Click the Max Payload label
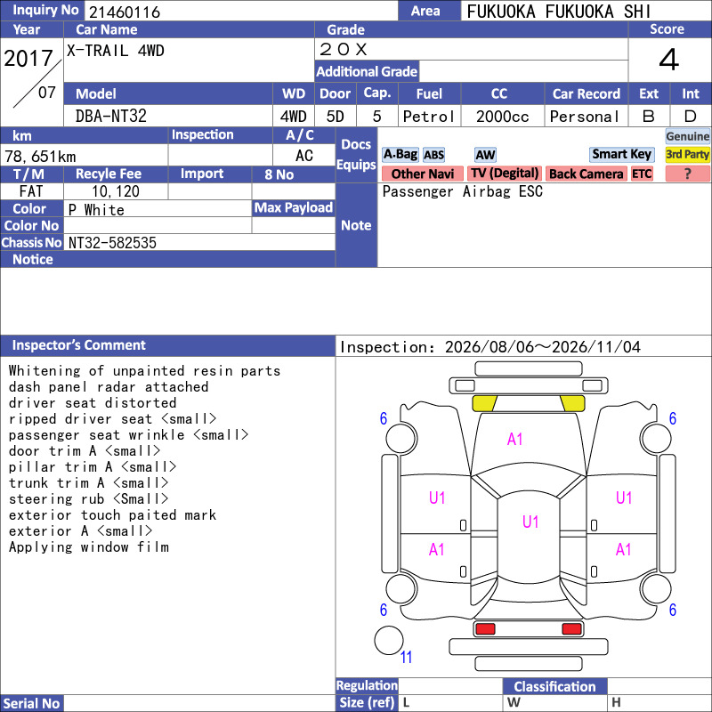Image resolution: width=712 pixels, height=712 pixels. point(294,207)
